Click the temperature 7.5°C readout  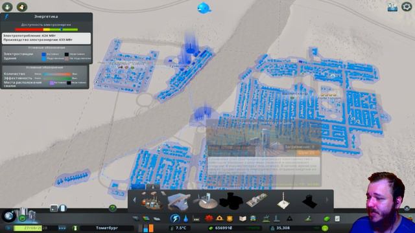pos(181,228)
